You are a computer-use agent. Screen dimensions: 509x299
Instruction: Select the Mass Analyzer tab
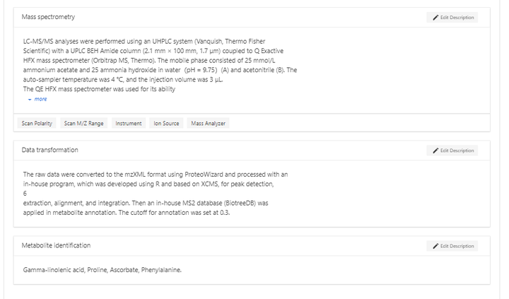pos(209,124)
